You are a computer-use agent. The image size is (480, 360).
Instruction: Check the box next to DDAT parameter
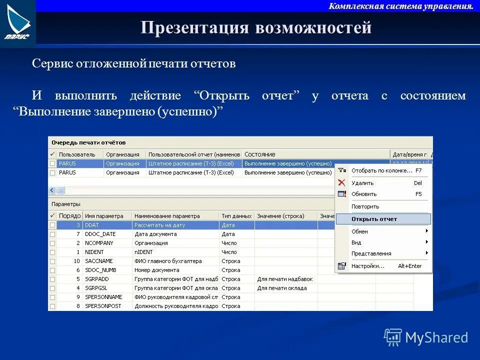[51, 224]
